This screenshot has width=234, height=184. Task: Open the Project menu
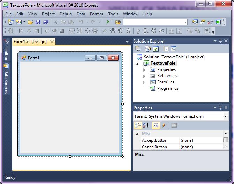click(x=48, y=14)
